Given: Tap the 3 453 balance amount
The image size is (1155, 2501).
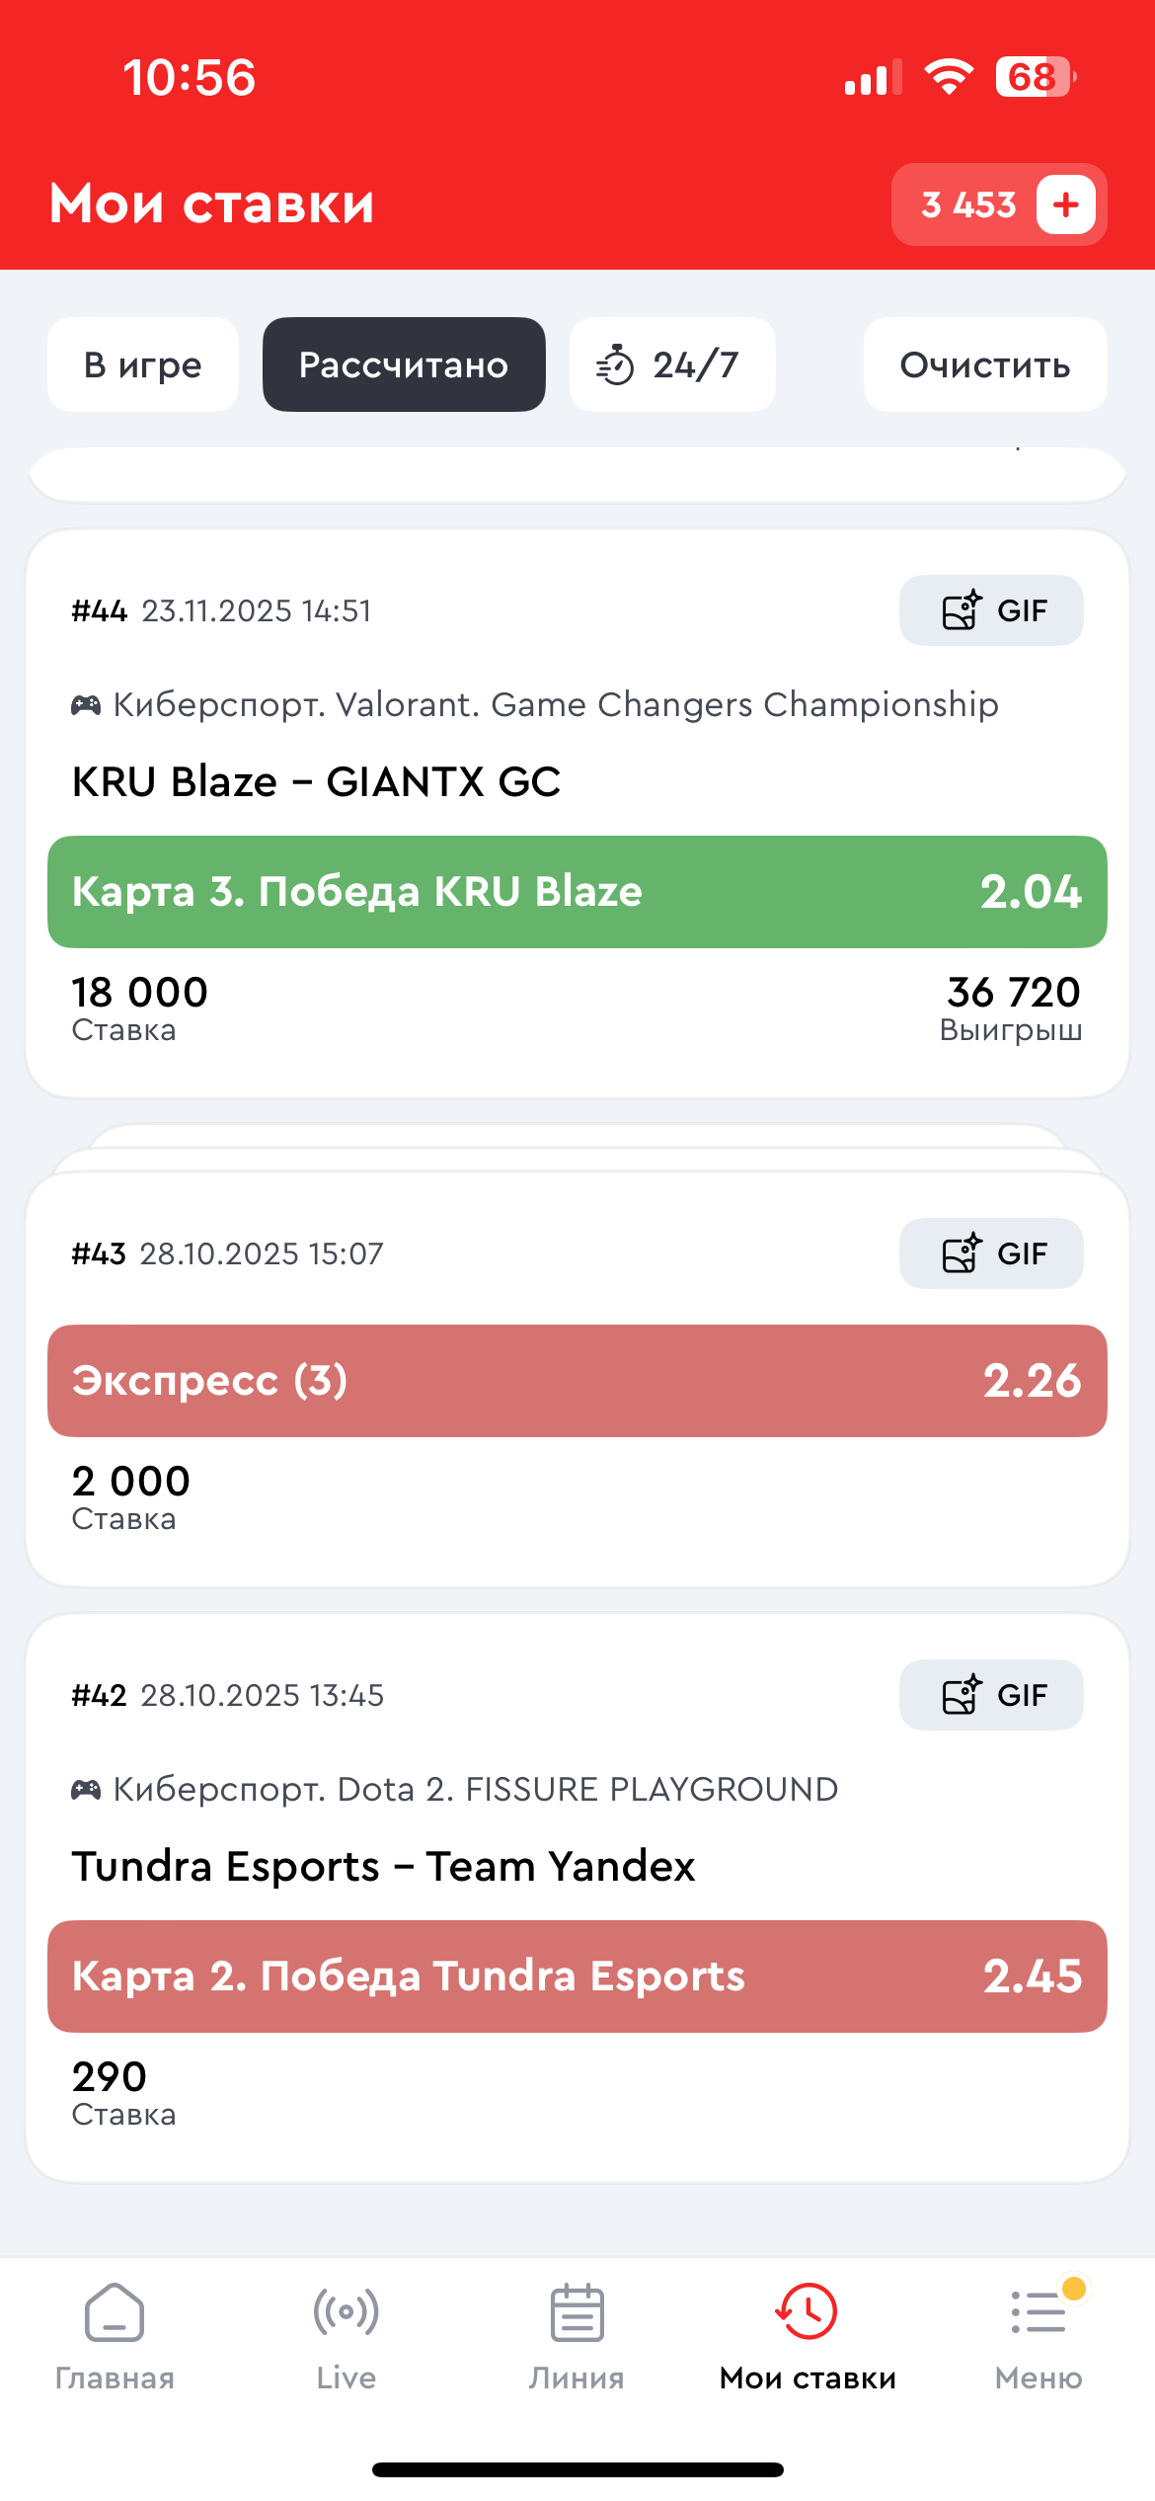Looking at the screenshot, I should (967, 204).
